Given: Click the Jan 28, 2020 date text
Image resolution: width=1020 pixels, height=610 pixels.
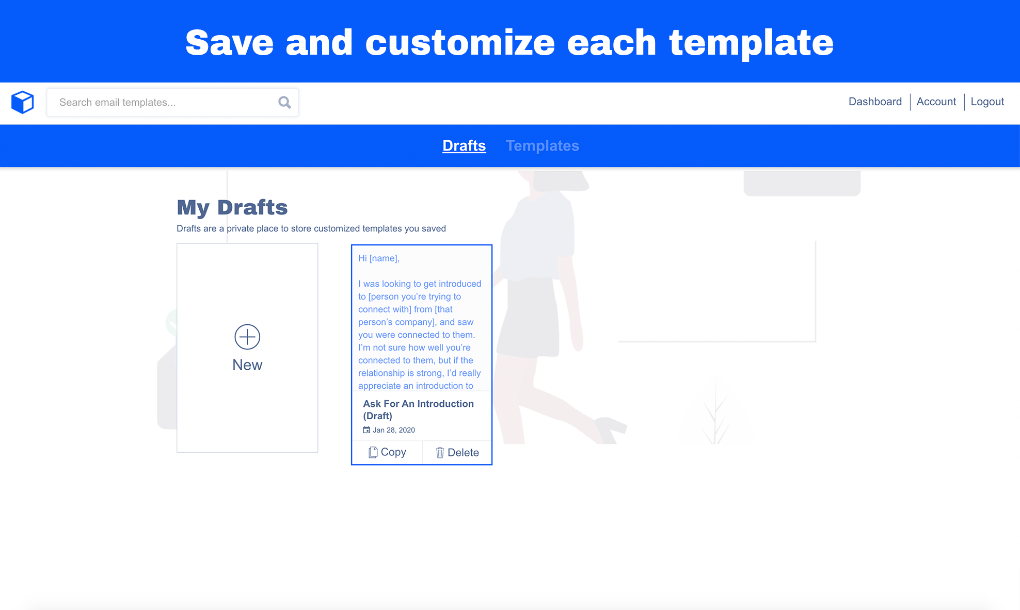Looking at the screenshot, I should (394, 430).
